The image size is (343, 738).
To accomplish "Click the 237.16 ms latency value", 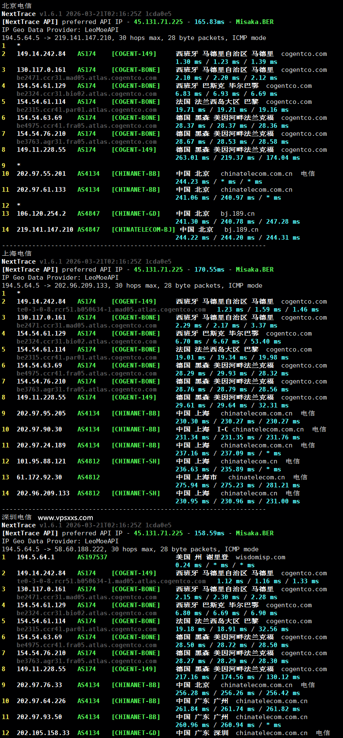I will coord(192,453).
